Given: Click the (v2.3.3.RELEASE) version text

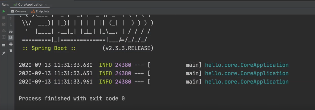Looking at the screenshot, I should 128,48.
